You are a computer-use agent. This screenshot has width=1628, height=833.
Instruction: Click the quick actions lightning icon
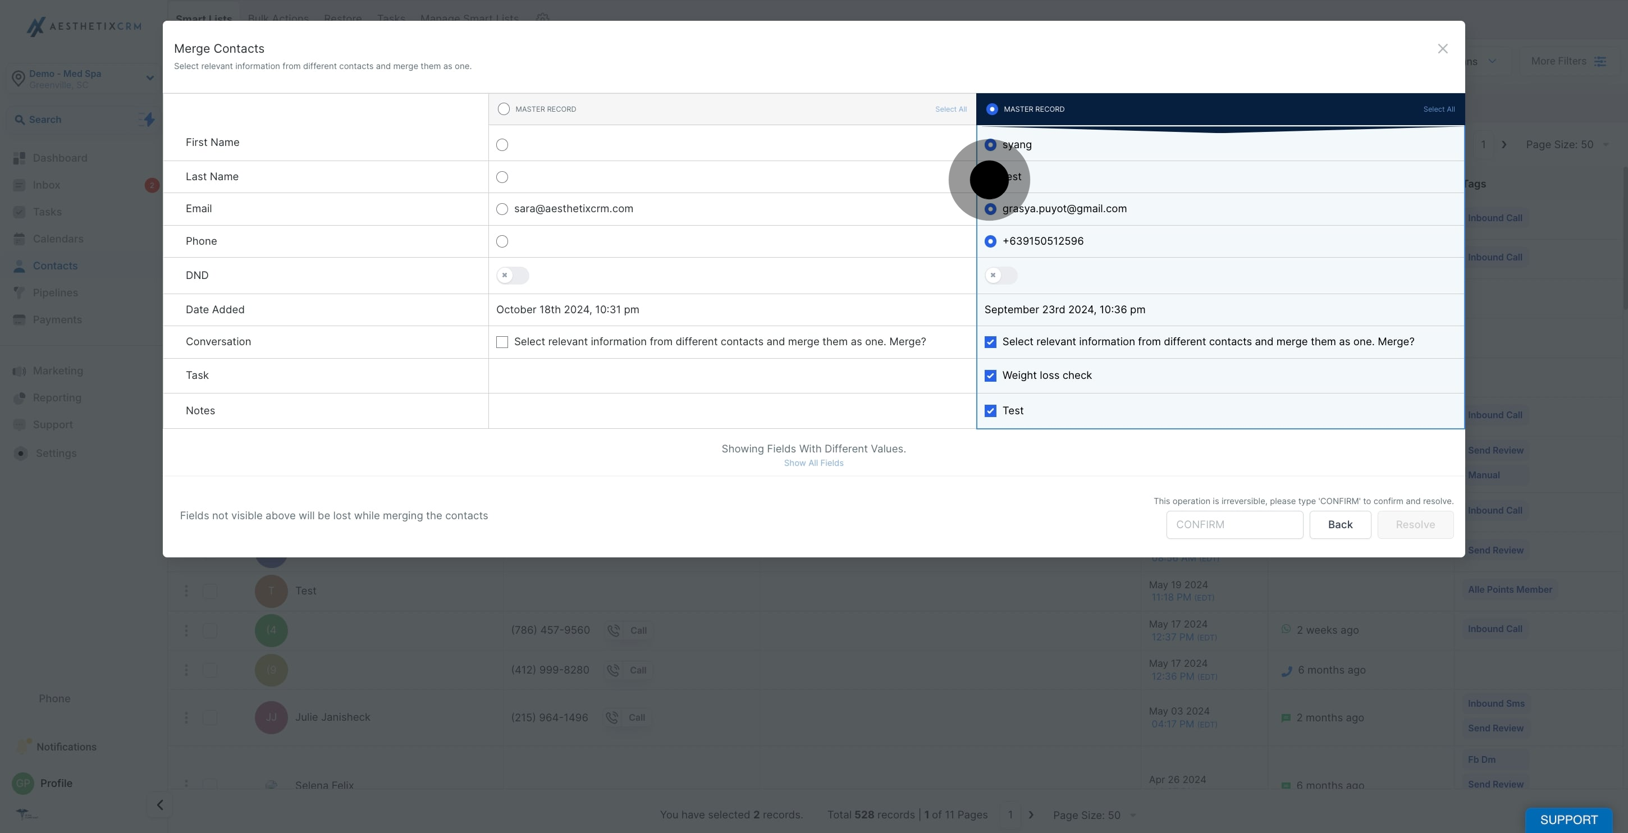point(148,120)
